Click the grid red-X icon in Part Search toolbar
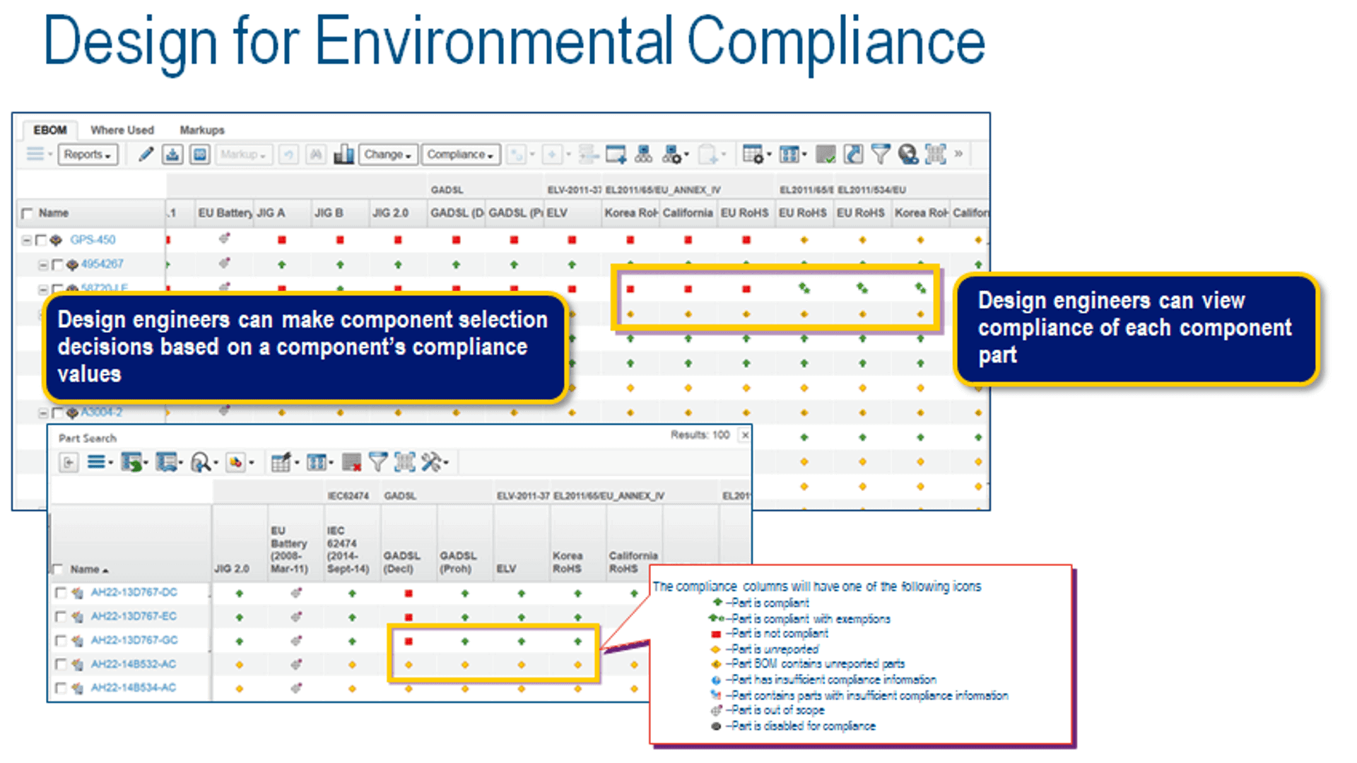1357x763 pixels. 351,463
